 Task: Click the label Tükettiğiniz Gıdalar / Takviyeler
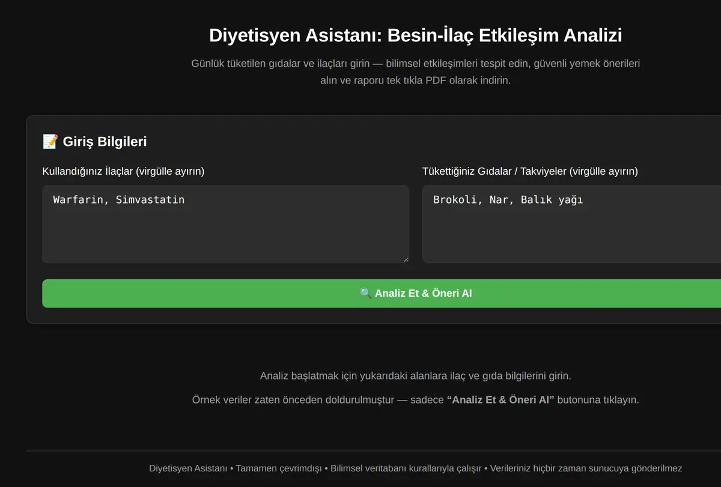530,171
